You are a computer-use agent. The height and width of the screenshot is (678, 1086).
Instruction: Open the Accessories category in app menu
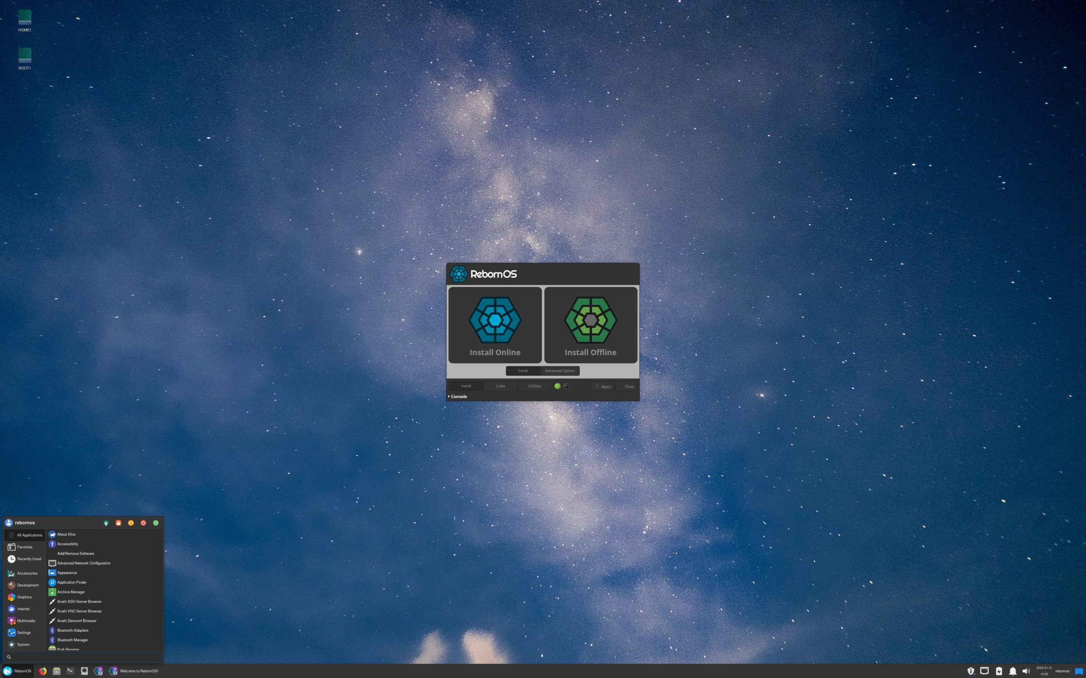(27, 573)
